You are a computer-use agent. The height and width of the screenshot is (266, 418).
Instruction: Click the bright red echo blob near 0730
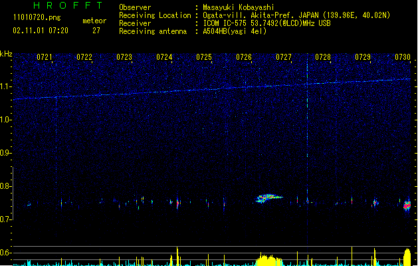pyautogui.click(x=407, y=205)
